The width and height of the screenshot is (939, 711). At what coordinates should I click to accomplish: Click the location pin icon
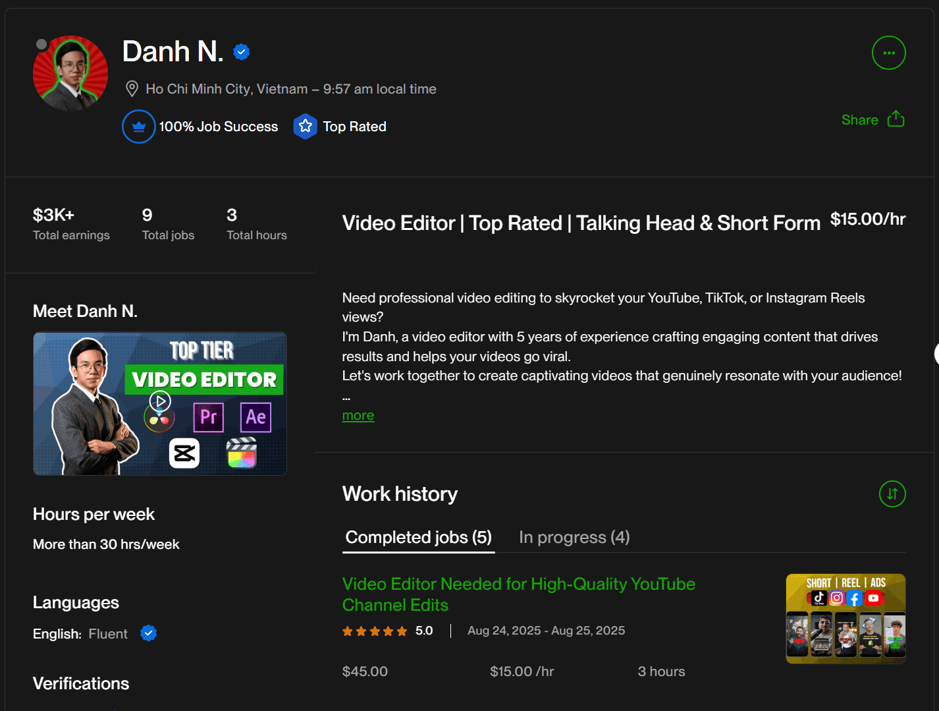132,89
